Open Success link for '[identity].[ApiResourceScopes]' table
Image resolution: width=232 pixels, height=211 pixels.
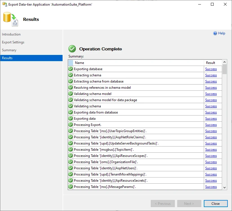click(211, 156)
